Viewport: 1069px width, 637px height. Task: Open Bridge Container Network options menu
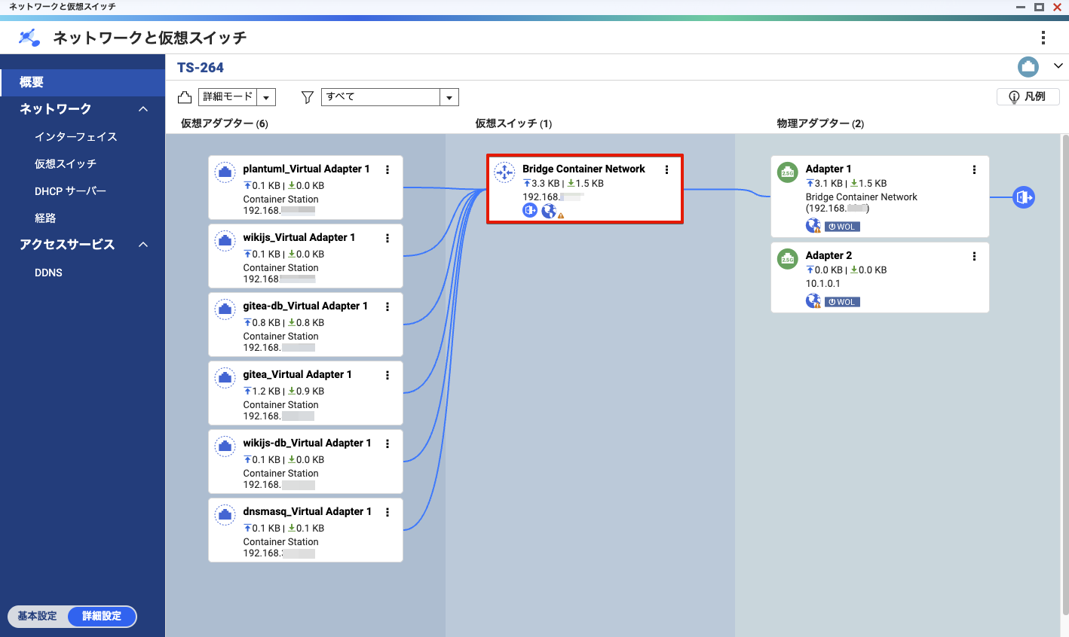(x=666, y=169)
